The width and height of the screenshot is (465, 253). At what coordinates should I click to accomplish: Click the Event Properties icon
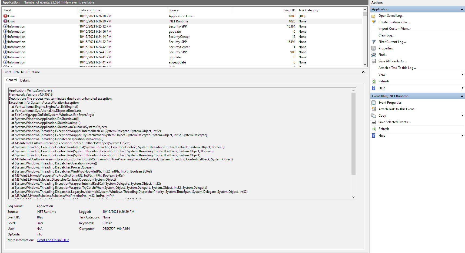click(374, 103)
